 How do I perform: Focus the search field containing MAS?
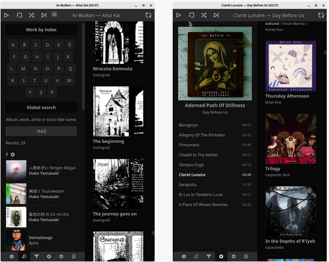(x=41, y=132)
